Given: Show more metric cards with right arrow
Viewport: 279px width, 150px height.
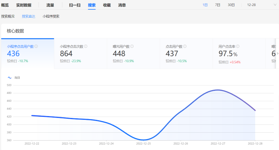Looking at the screenshot, I should [x=277, y=54].
